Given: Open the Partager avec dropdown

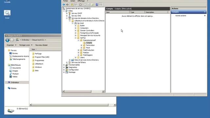Looking at the screenshot, I should coord(26,45).
